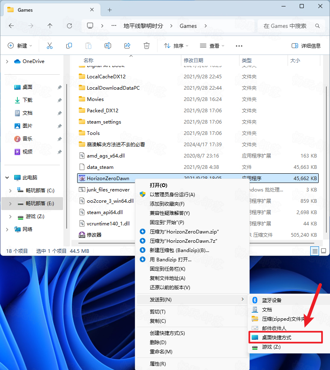This screenshot has width=330, height=370.
Task: Click the Share icon in toolbar
Action: (127, 46)
